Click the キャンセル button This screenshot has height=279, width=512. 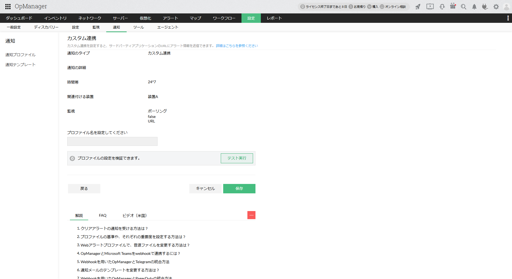coord(205,189)
